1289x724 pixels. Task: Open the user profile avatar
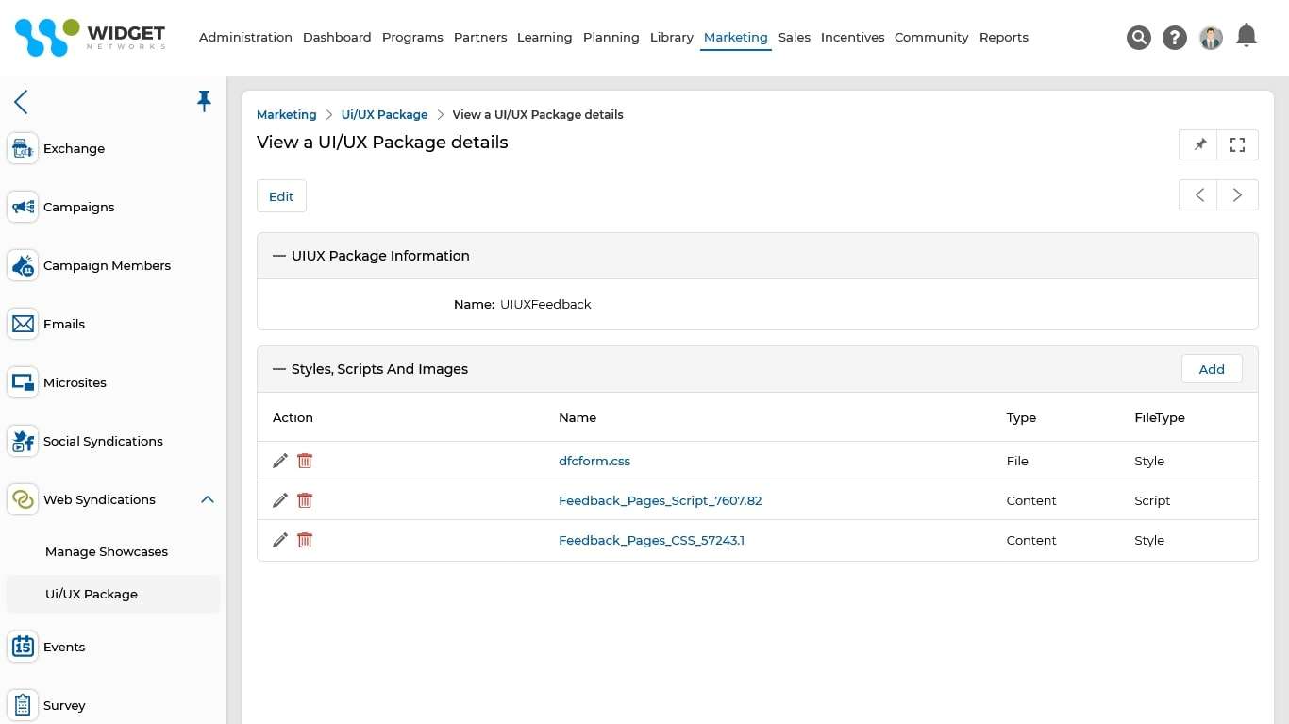pos(1211,38)
